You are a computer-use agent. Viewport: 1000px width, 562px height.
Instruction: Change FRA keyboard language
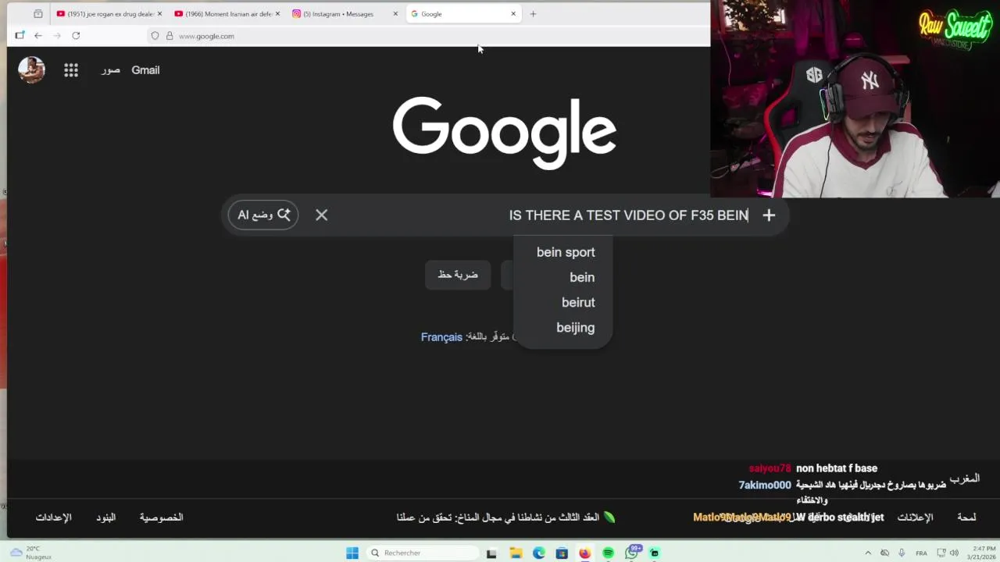(921, 553)
